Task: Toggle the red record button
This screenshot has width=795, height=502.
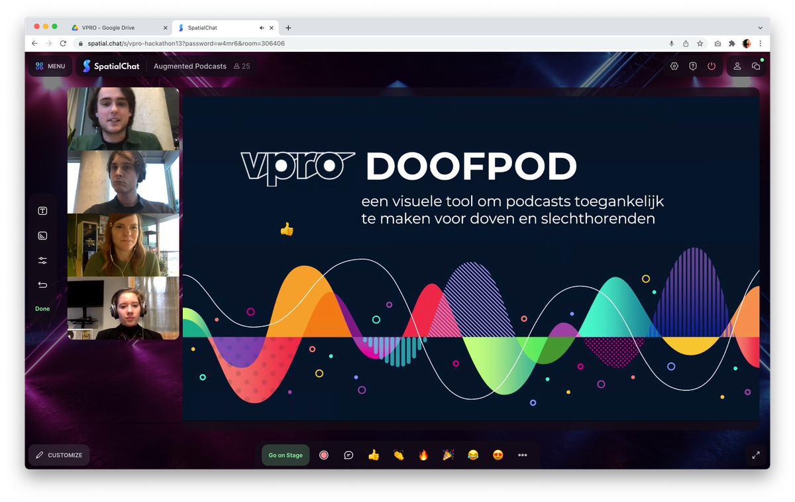Action: [324, 455]
